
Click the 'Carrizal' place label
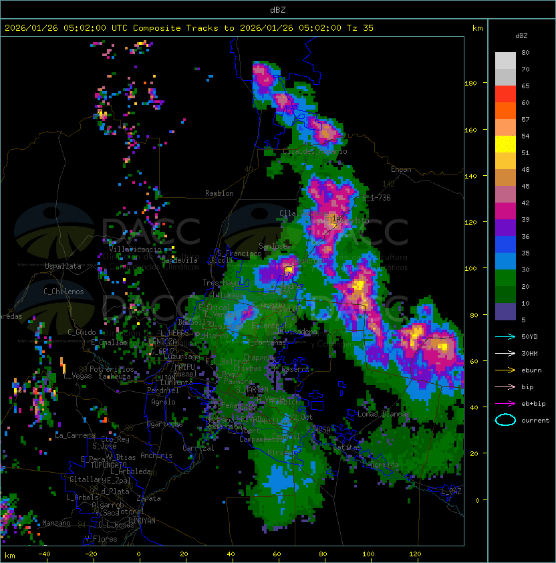pyautogui.click(x=198, y=448)
